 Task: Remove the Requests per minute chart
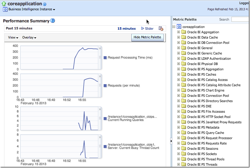[100, 76]
